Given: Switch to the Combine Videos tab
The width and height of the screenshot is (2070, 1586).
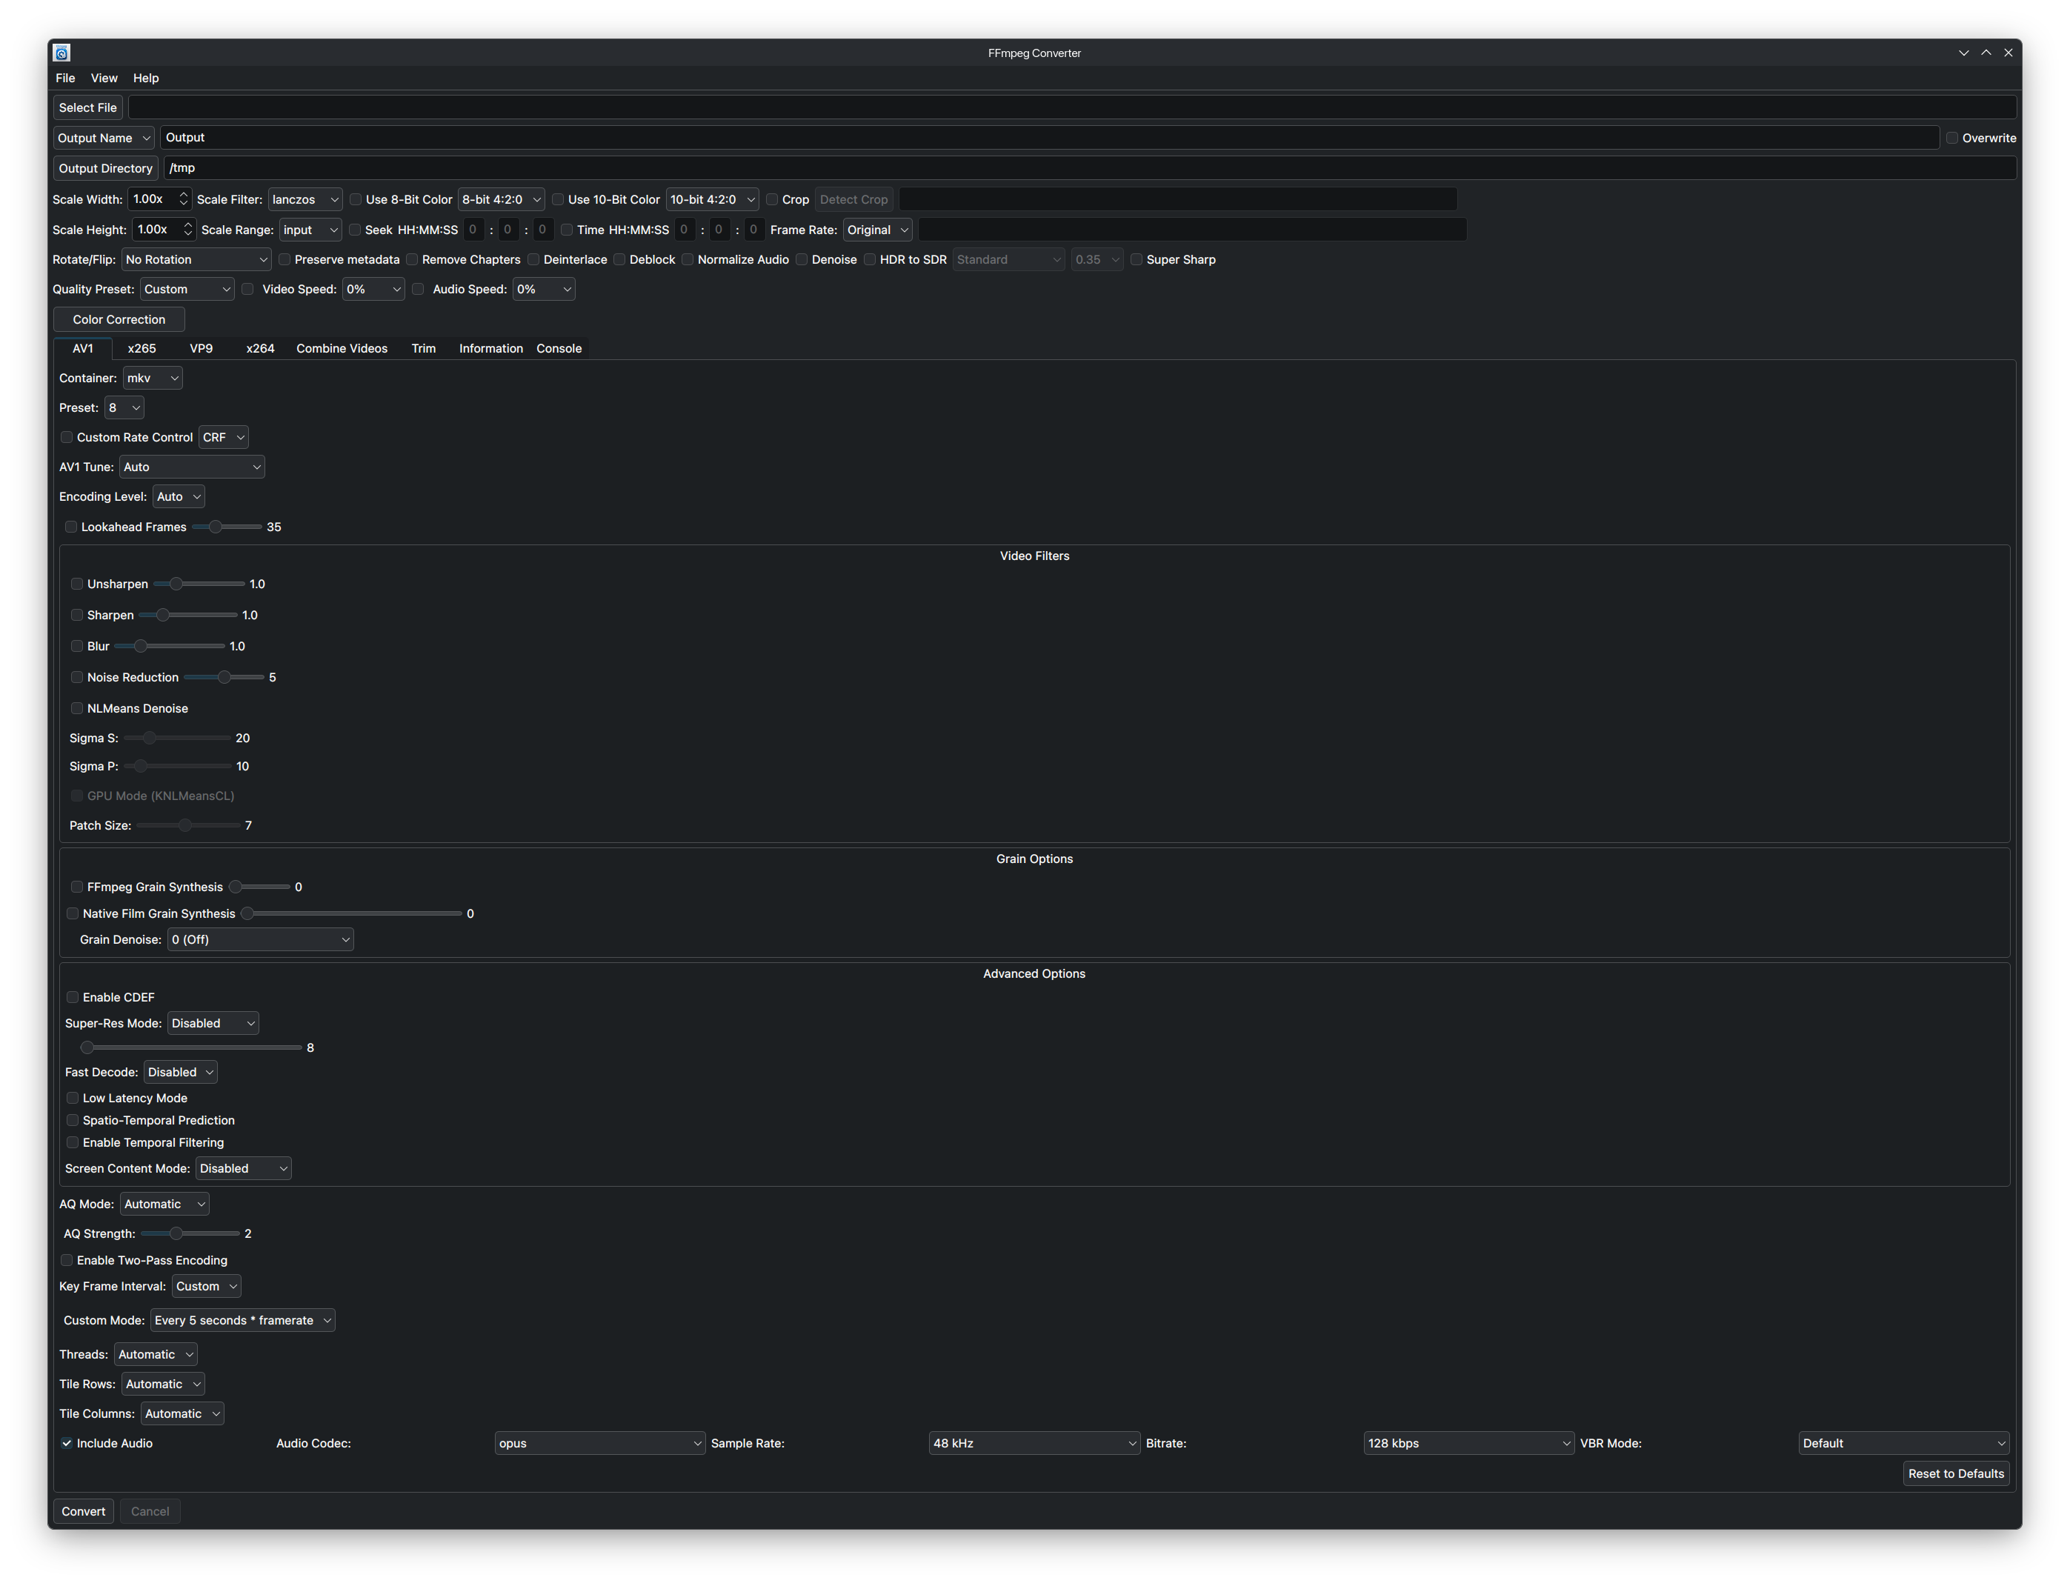Looking at the screenshot, I should 342,348.
